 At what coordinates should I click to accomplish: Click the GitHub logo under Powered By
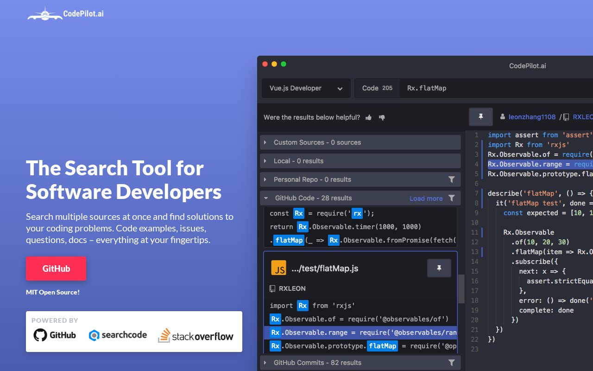point(55,335)
